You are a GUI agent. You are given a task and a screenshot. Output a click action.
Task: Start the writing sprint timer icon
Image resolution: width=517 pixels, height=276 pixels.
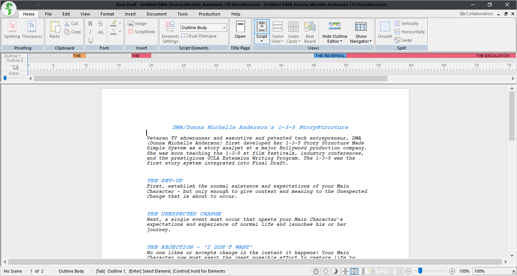click(316, 271)
